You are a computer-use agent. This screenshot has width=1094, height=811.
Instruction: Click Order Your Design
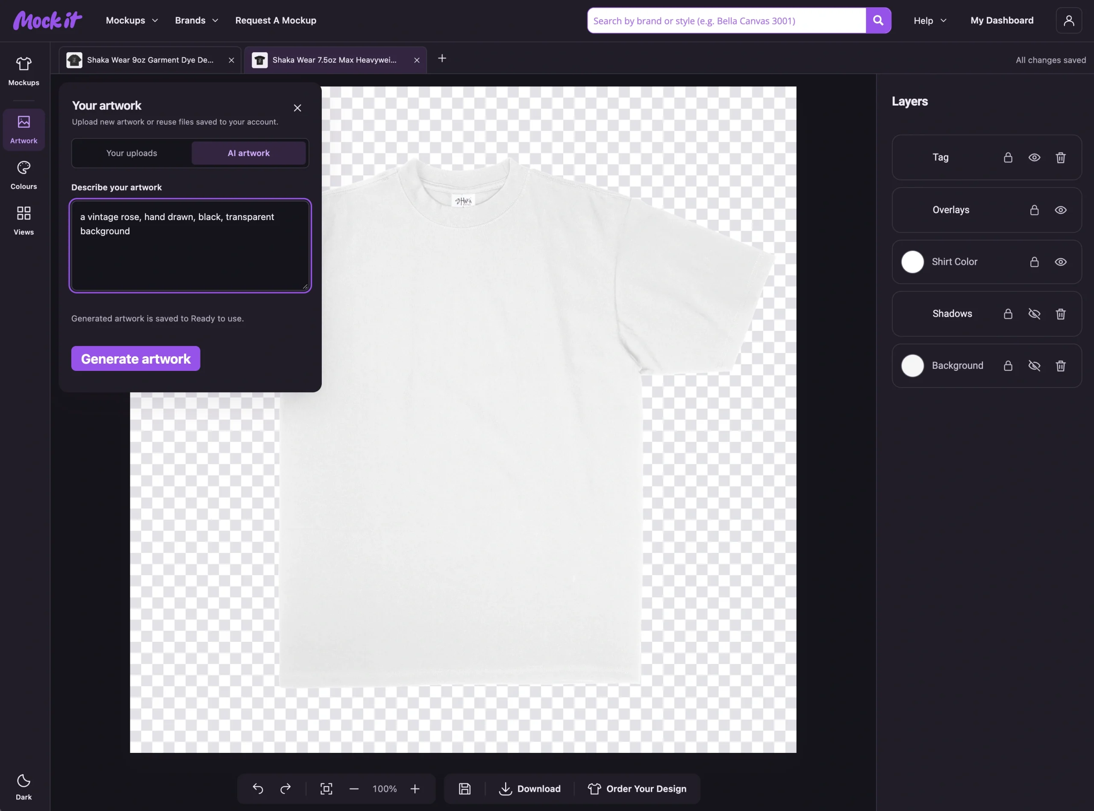[x=637, y=788]
